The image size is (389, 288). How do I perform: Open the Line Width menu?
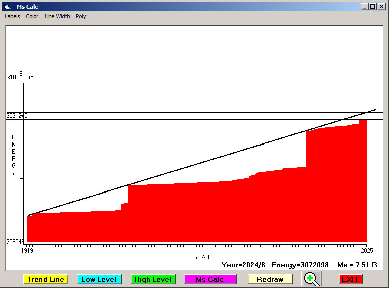pos(57,16)
